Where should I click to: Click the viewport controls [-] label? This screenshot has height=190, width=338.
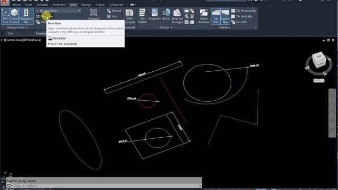(x=3, y=40)
